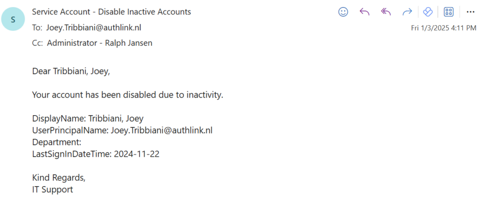React to the email with the emoji icon
This screenshot has height=198, width=486.
[343, 12]
